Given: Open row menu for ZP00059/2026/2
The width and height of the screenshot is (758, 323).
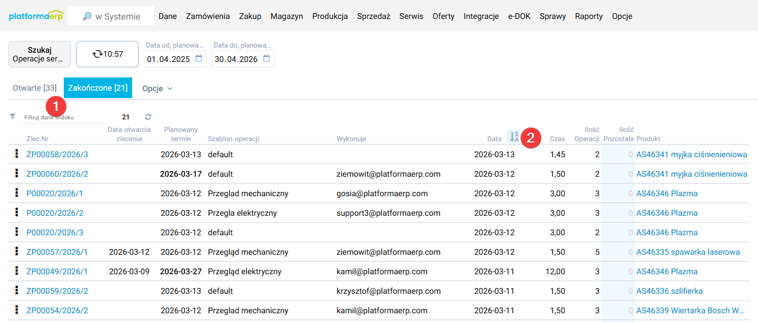Looking at the screenshot, I should [x=17, y=291].
